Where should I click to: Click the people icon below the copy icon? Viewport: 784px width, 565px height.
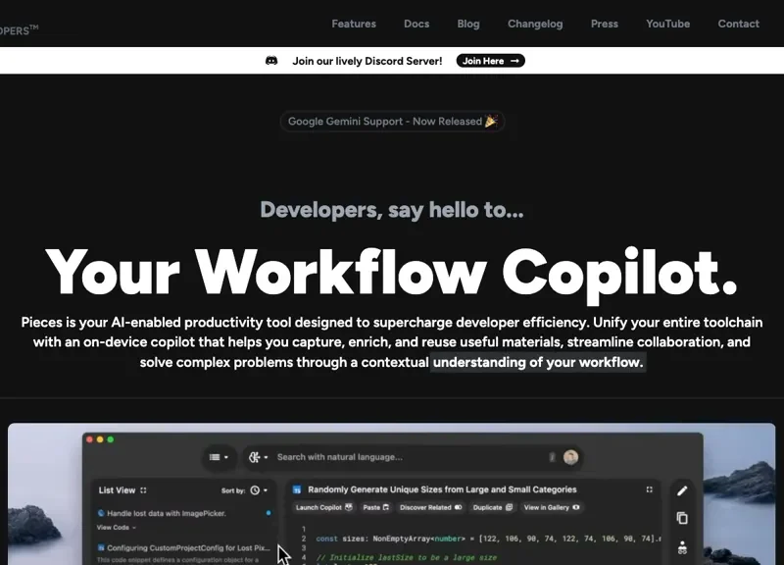[682, 547]
